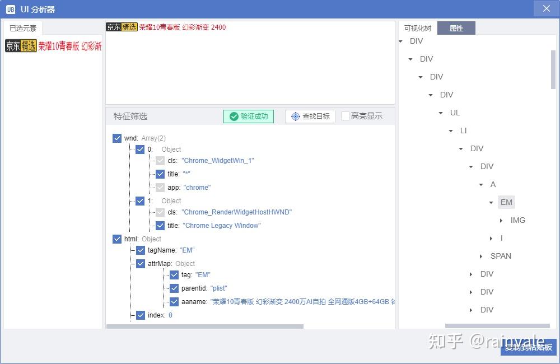560x364 pixels.
Task: Collapse the UL node in the tree
Action: pyautogui.click(x=441, y=113)
